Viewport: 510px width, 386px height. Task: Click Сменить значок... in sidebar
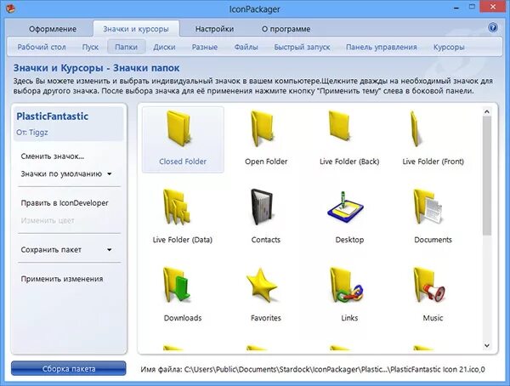[53, 156]
